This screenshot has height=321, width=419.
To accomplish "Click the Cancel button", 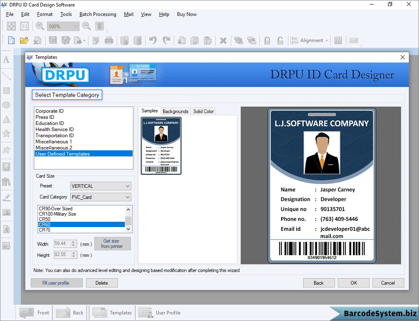I will (x=388, y=283).
